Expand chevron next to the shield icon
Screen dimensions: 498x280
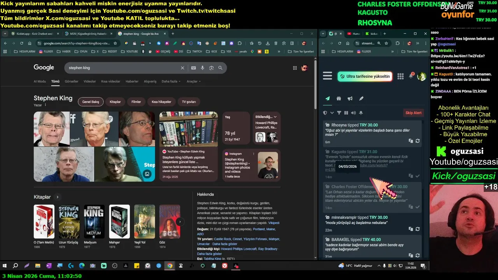(x=332, y=113)
